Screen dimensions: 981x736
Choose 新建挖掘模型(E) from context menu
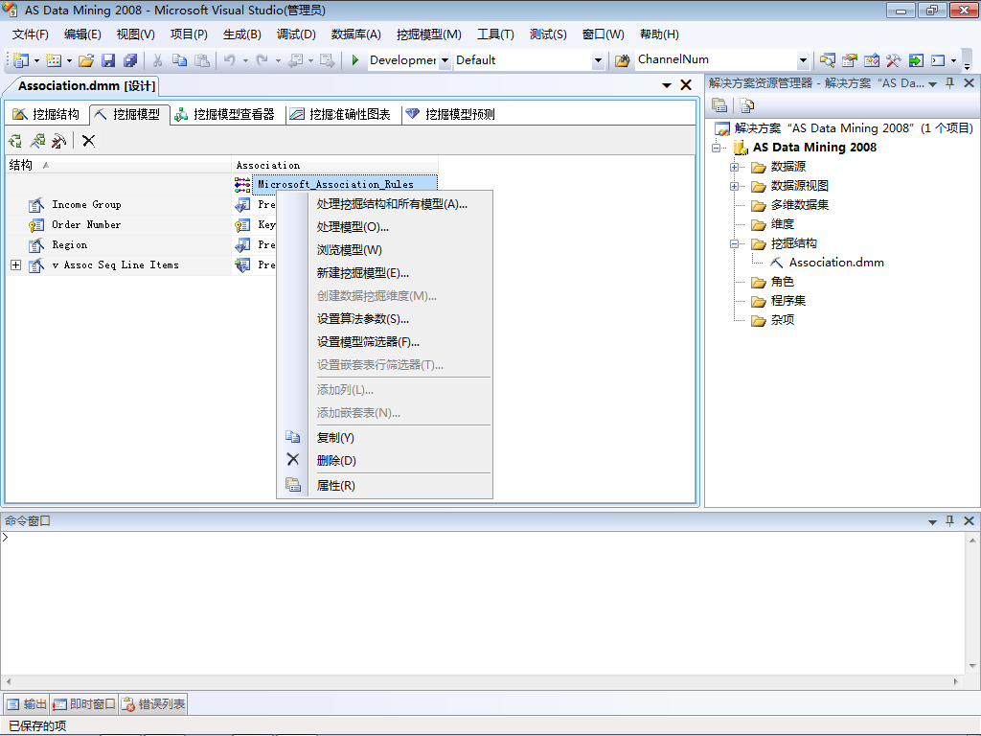362,273
